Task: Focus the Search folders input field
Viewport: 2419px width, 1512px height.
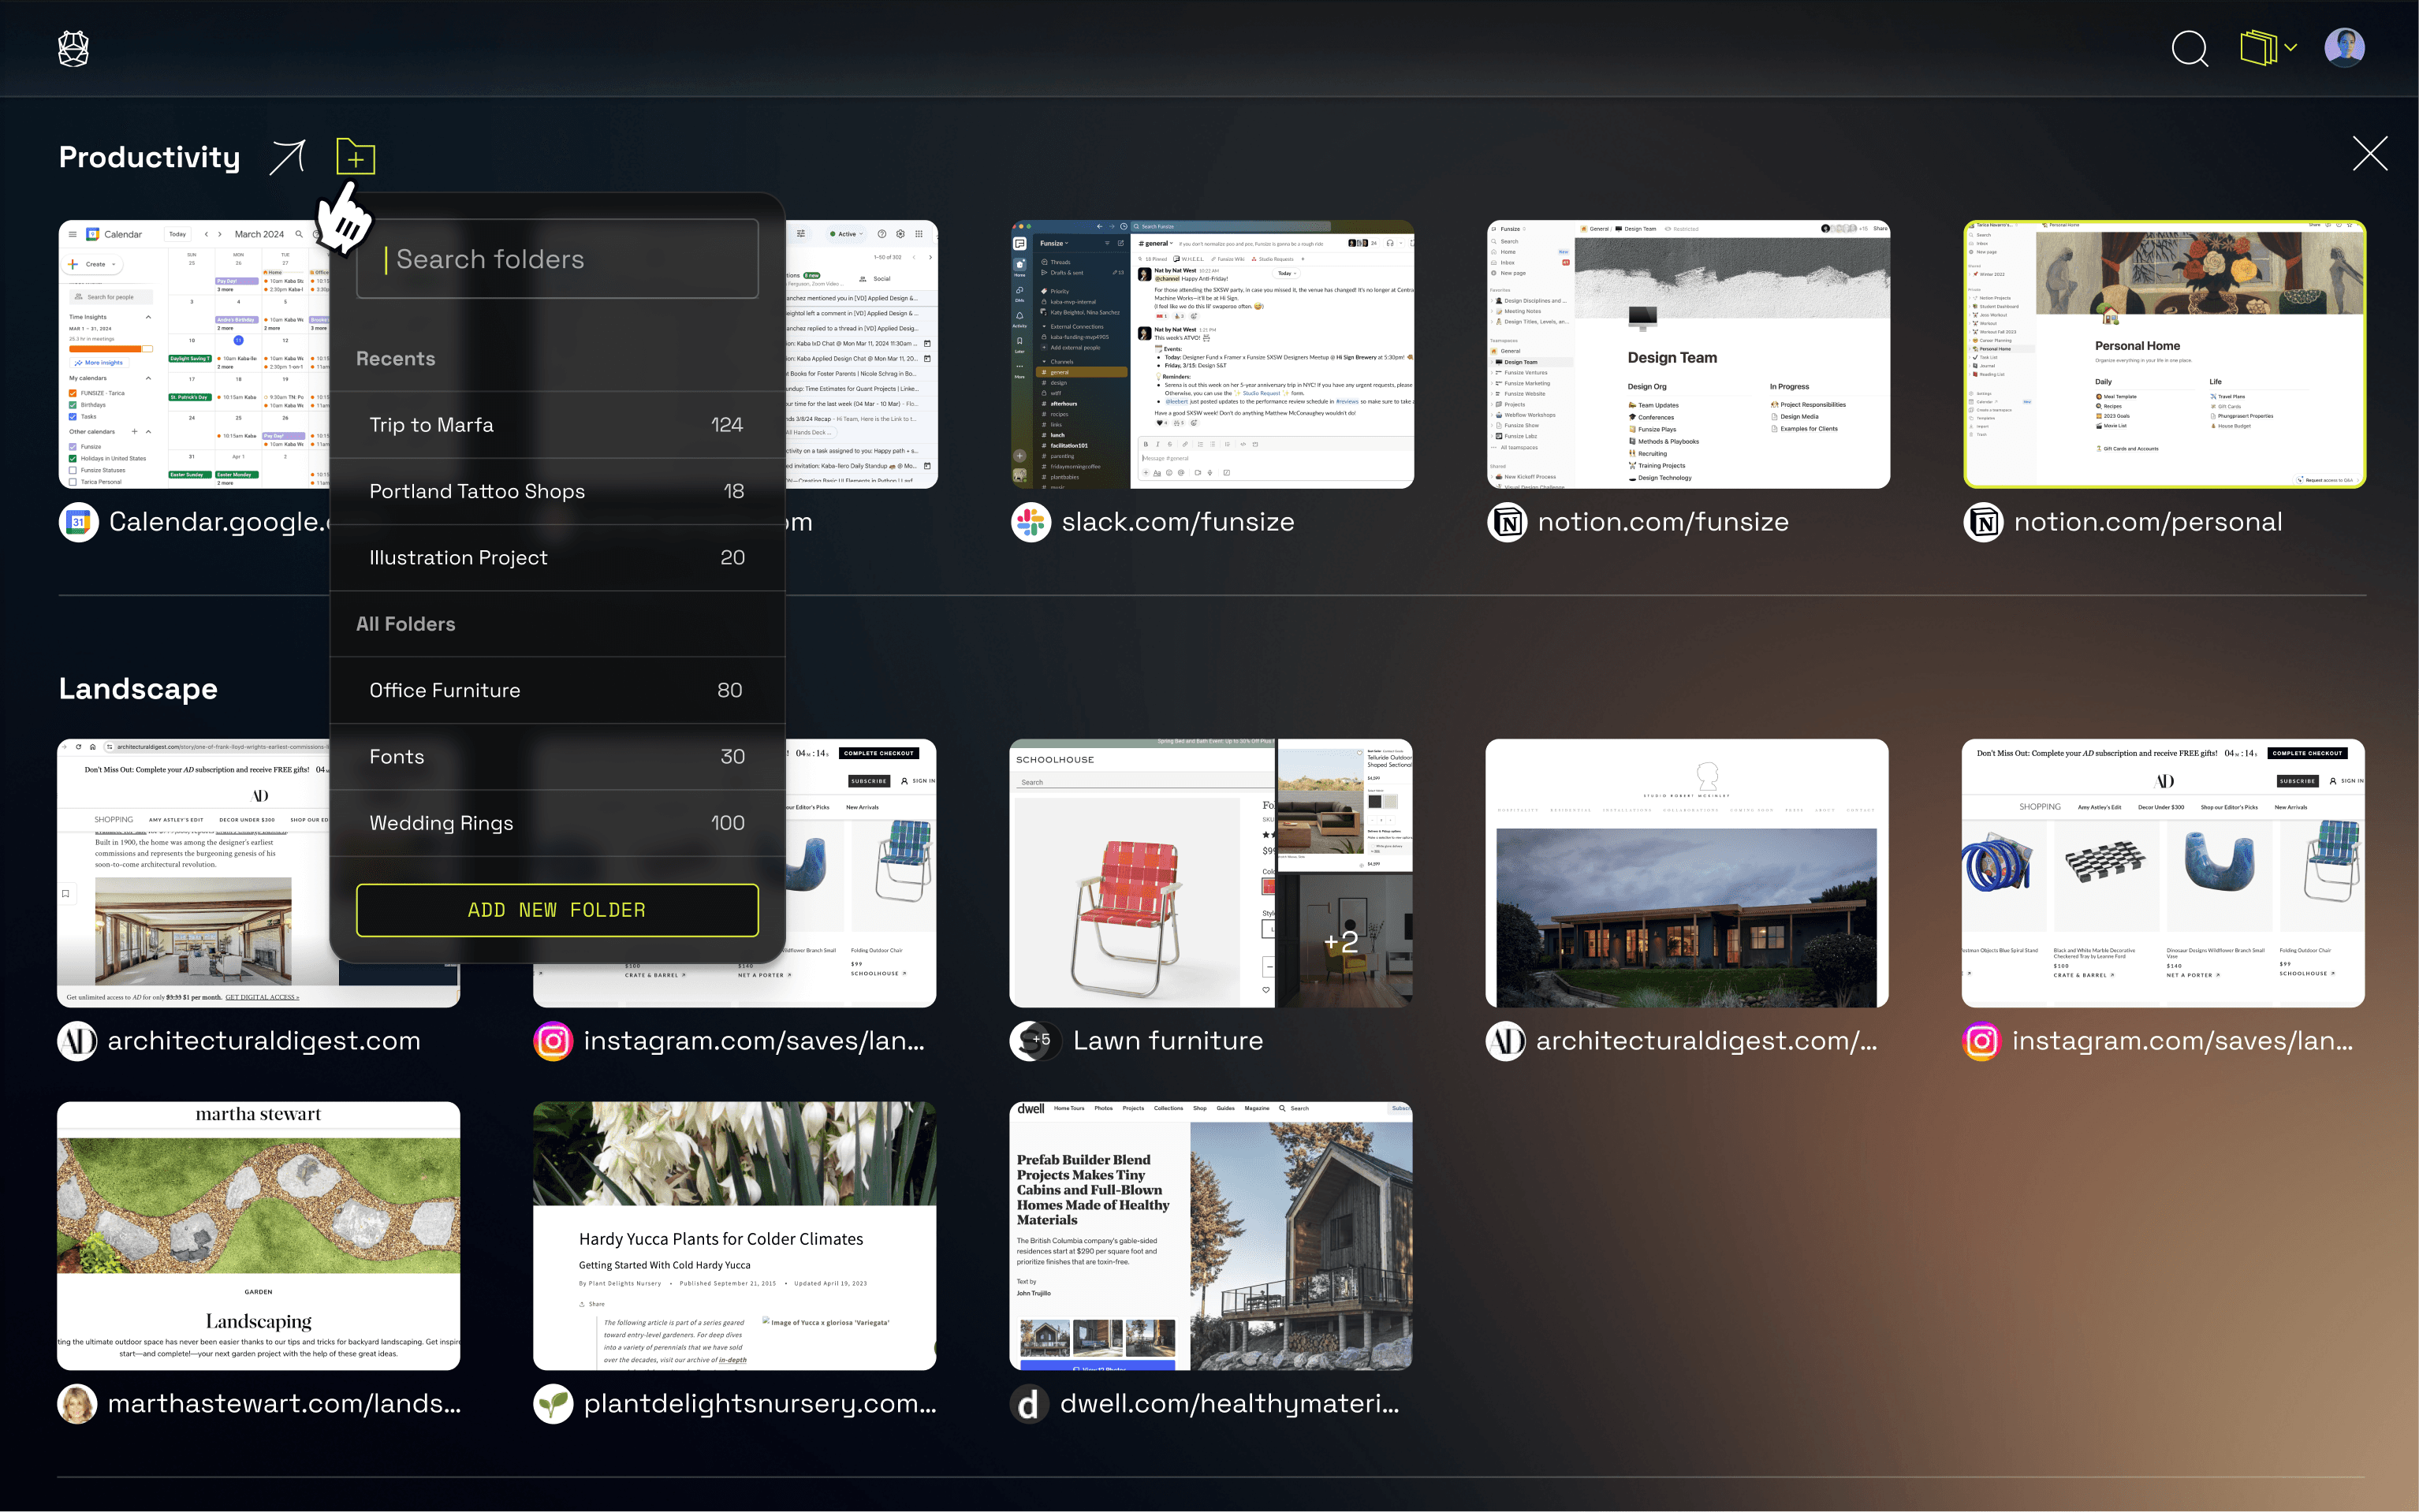Action: tap(557, 259)
